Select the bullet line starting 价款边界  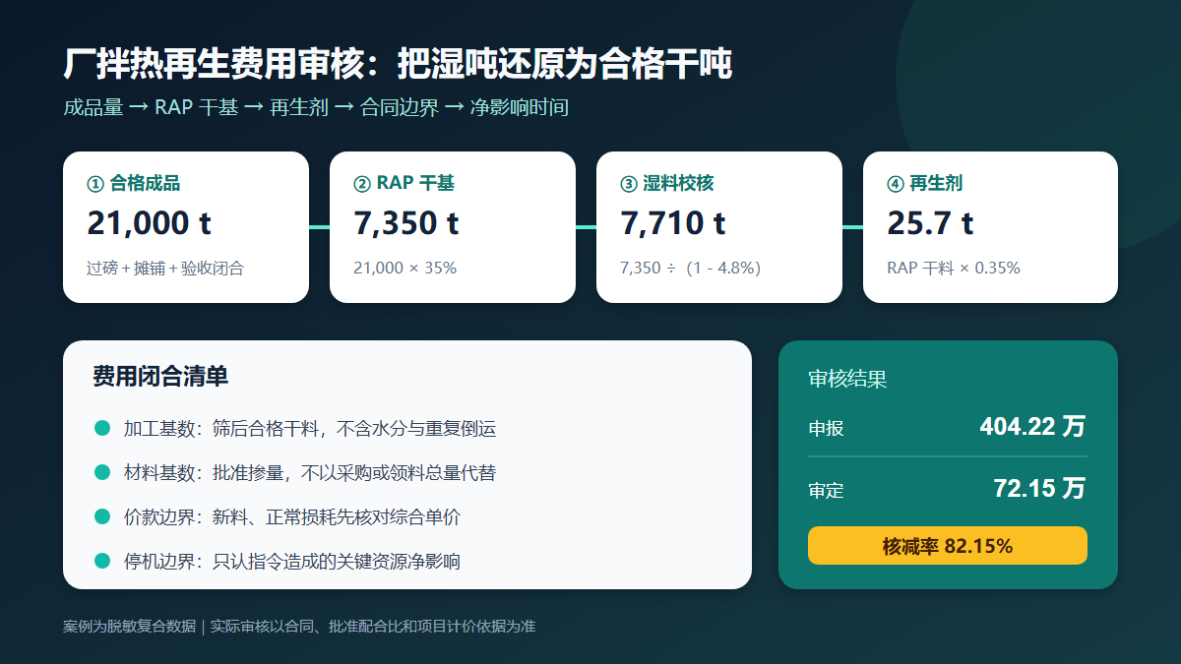click(292, 517)
